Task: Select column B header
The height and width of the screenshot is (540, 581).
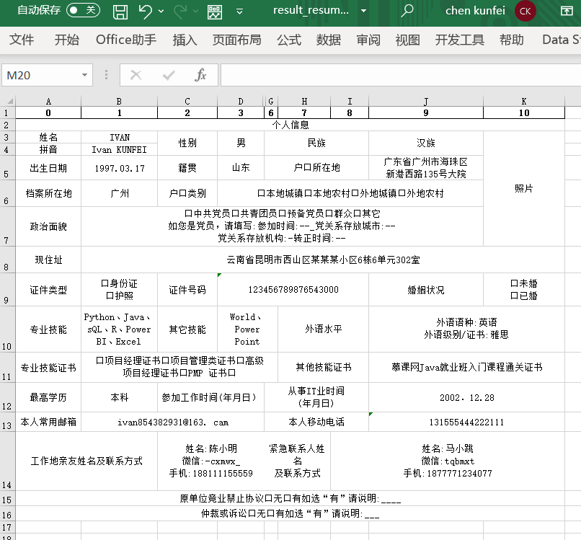Action: [x=119, y=101]
